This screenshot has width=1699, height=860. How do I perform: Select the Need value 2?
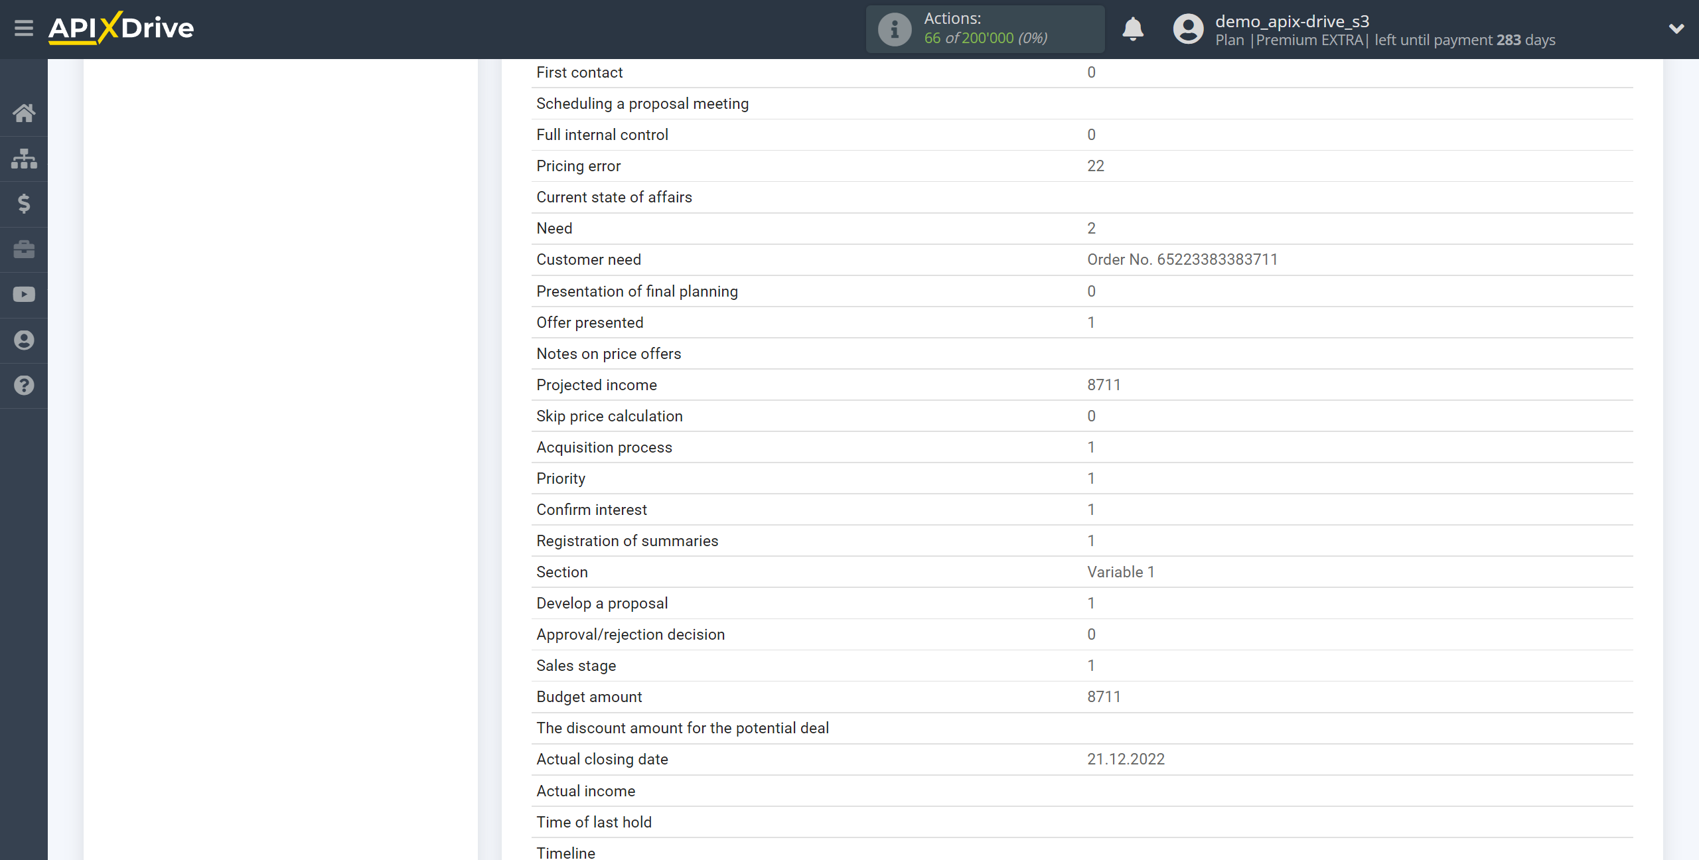(x=1091, y=228)
